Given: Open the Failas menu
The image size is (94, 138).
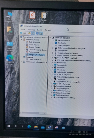Looking at the screenshot, I should (23, 30).
